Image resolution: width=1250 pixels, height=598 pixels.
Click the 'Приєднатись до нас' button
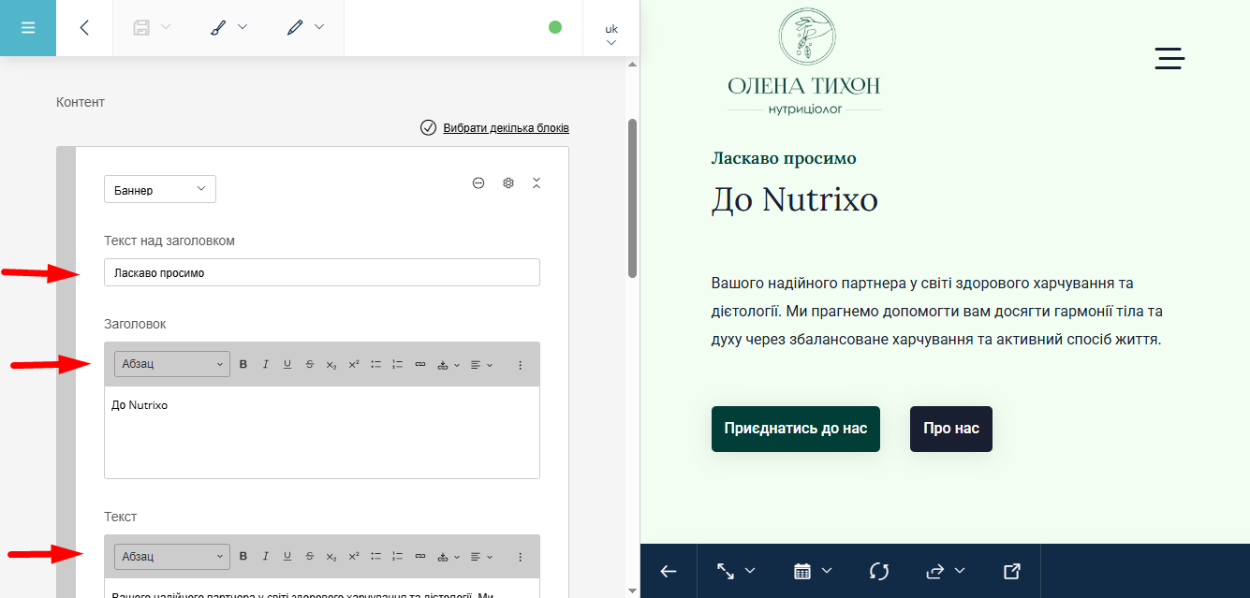[795, 429]
